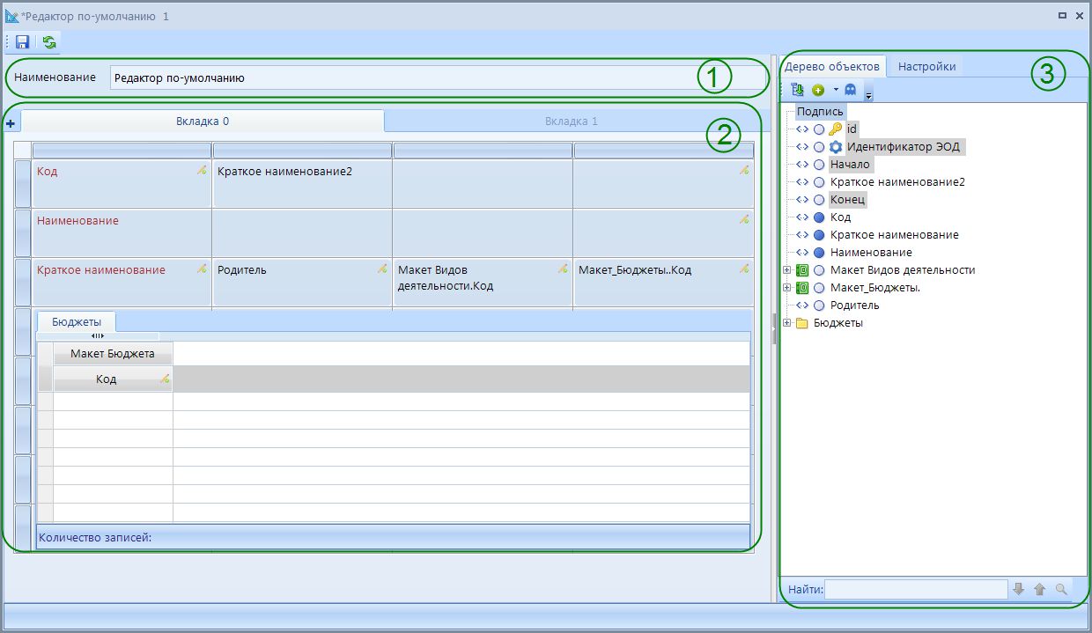Expand the Бюджеты folder node
1092x633 pixels.
pyautogui.click(x=786, y=323)
